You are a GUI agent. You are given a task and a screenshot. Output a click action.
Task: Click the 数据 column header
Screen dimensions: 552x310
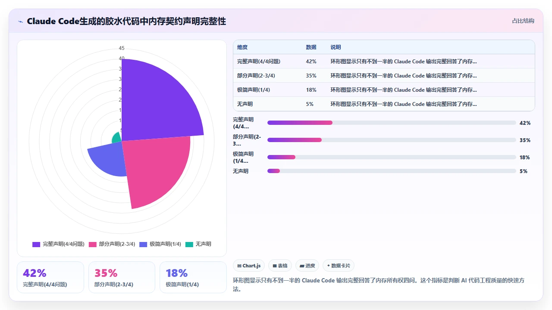pos(311,47)
